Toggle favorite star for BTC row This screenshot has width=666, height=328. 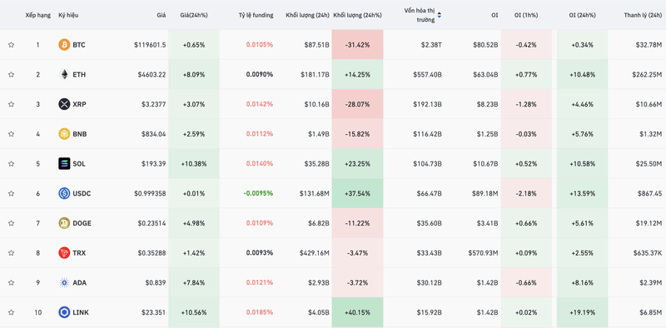point(11,45)
